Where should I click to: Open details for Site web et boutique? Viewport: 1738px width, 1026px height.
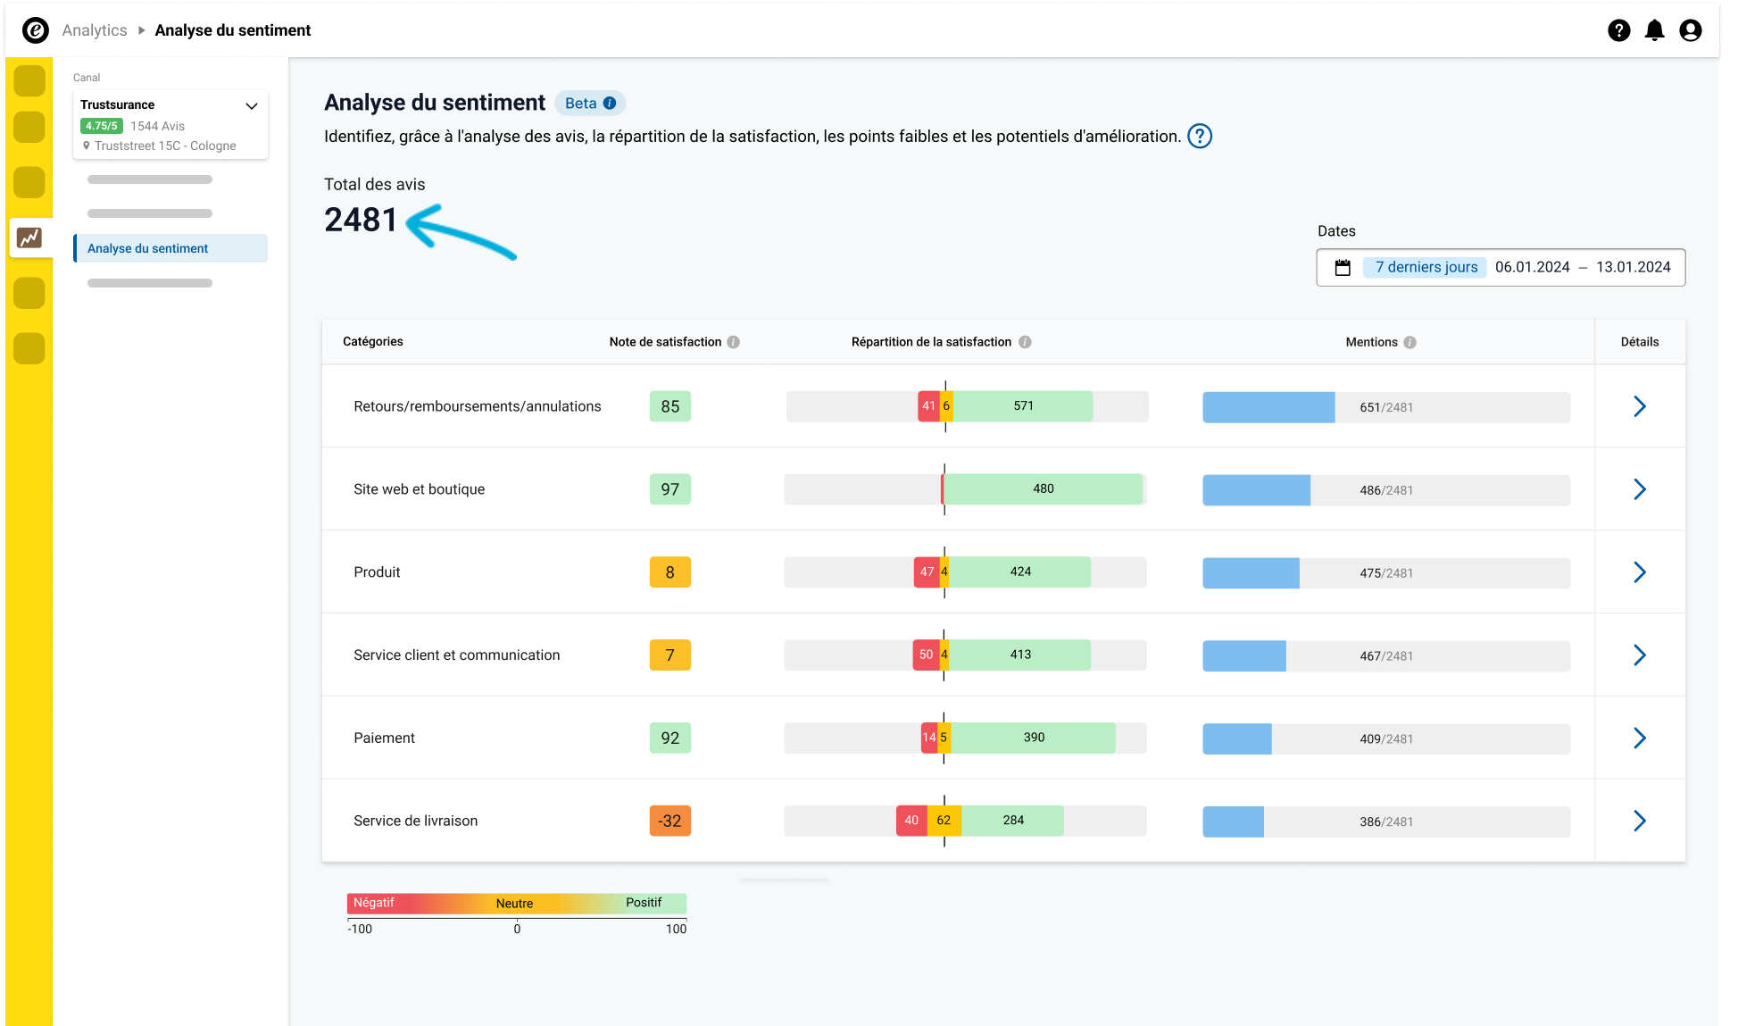point(1640,489)
